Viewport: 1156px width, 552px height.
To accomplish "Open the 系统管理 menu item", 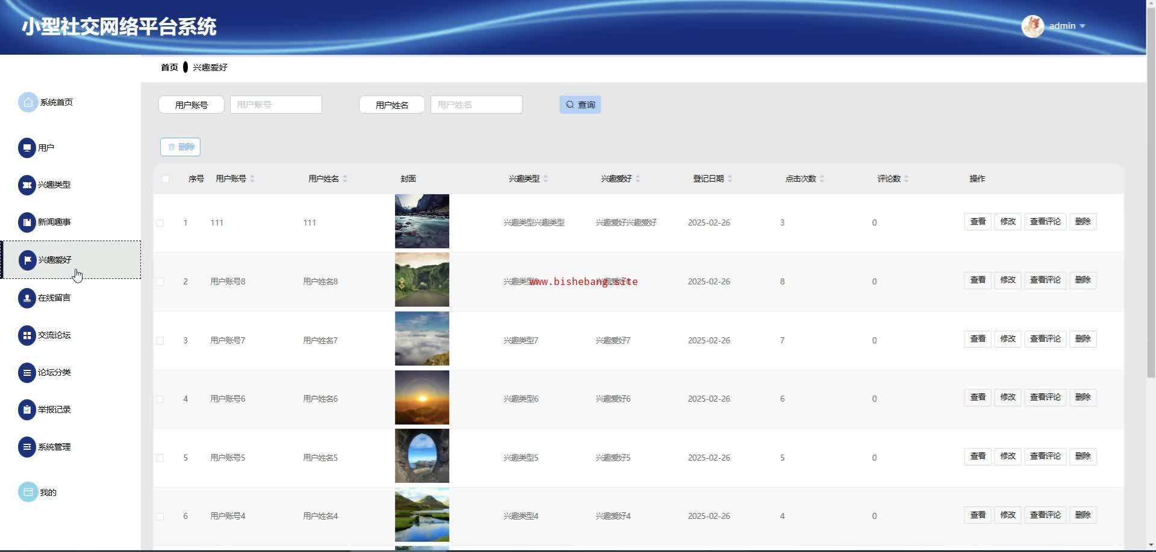I will pos(54,447).
